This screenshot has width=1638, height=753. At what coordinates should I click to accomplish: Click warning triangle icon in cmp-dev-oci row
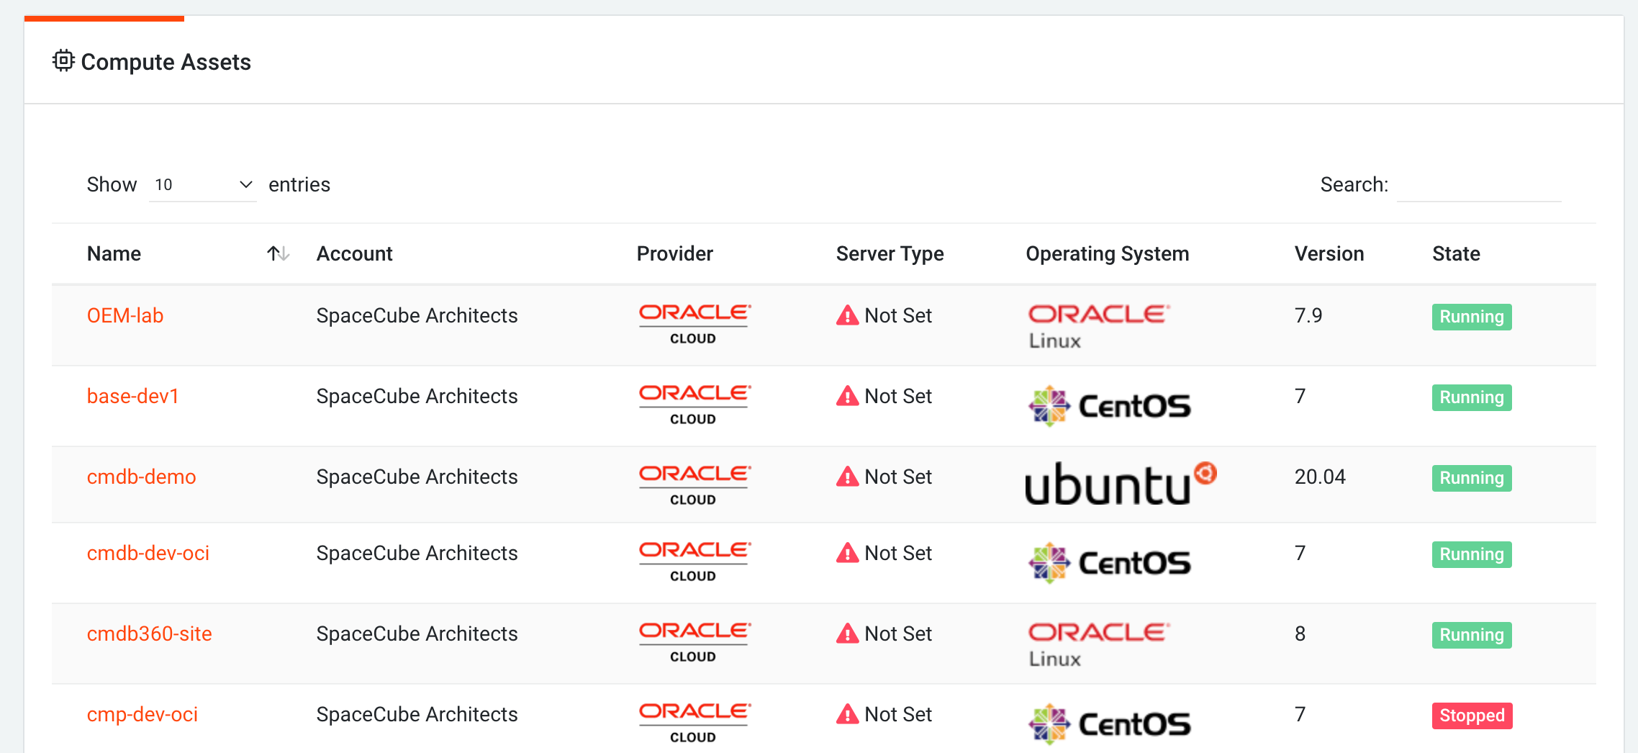coord(848,714)
